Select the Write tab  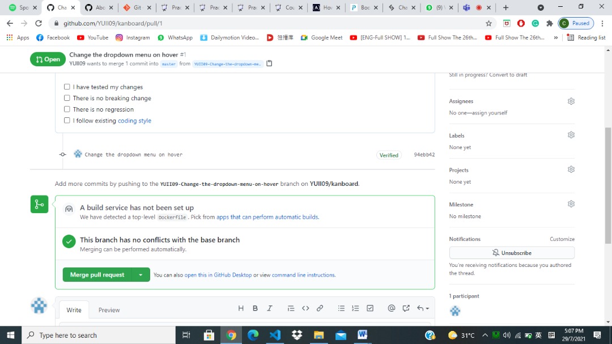click(x=74, y=310)
